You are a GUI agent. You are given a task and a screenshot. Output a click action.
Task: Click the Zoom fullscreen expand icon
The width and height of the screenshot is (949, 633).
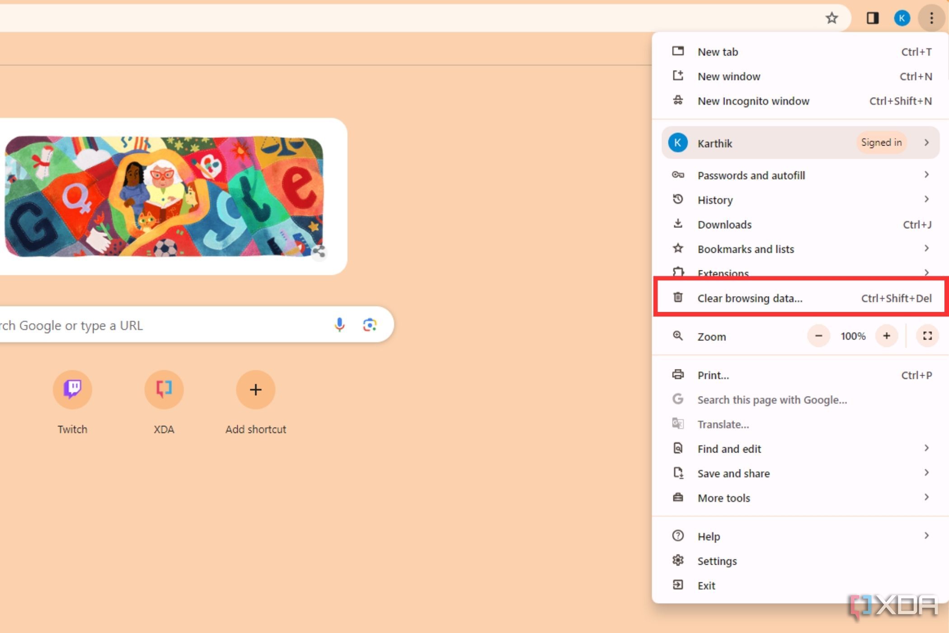point(927,336)
